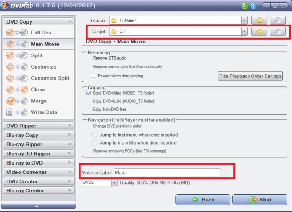Screen dimensions: 292x212
Task: Open the blue help question icon
Action: (x=253, y=6)
